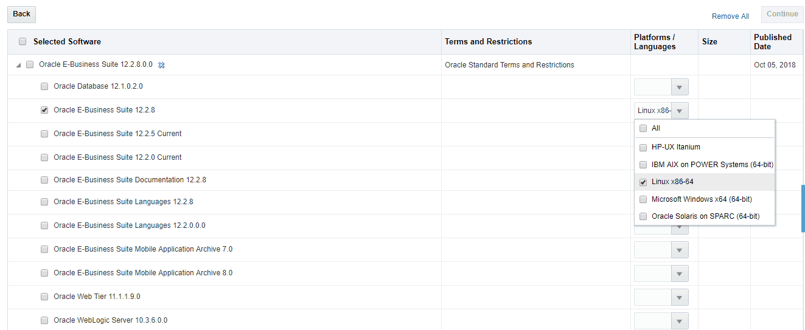Uncheck the Oracle E-Business Suite 12.2.8 checkbox
Screen dimensions: 805x330
[44, 110]
